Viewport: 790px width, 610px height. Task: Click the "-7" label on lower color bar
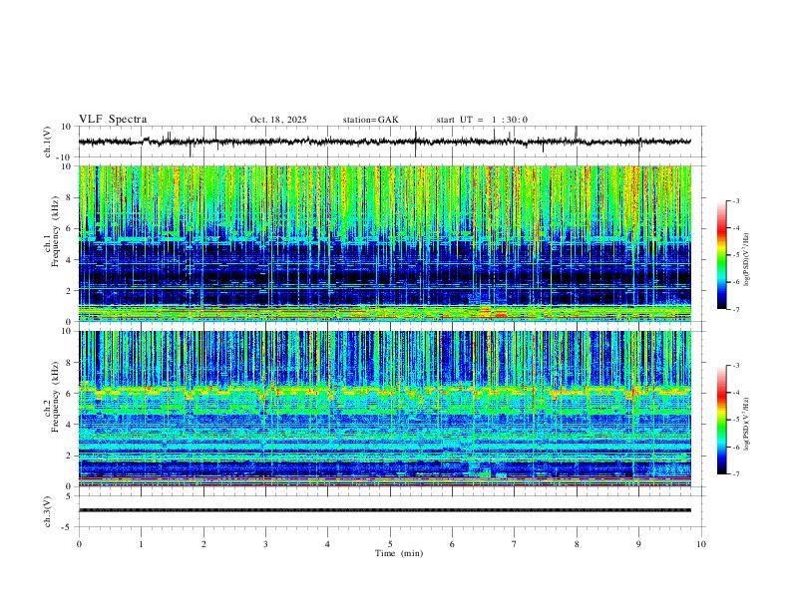tap(735, 474)
